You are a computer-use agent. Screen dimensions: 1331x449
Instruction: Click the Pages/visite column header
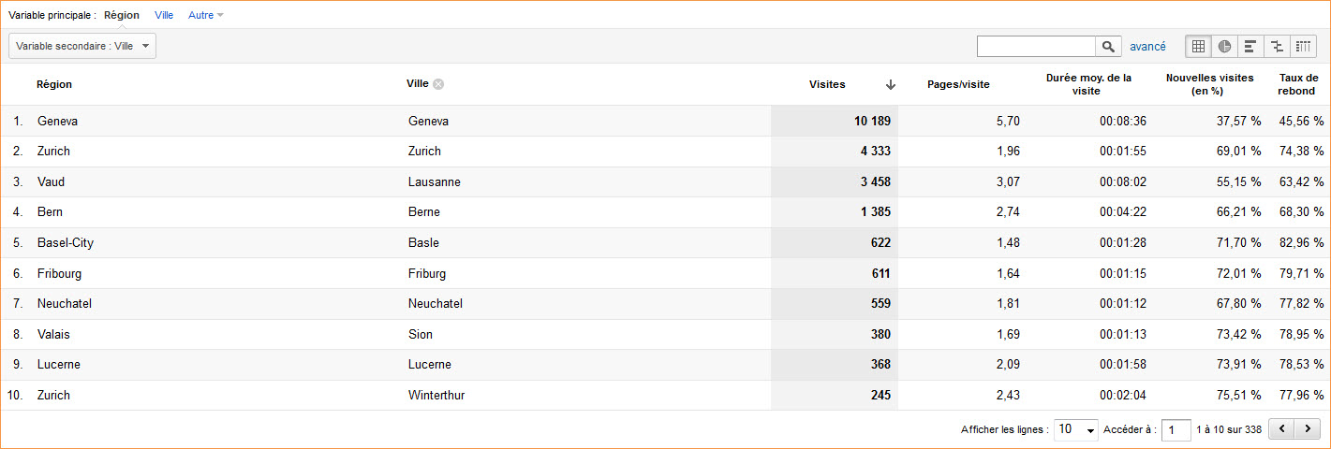click(x=958, y=84)
